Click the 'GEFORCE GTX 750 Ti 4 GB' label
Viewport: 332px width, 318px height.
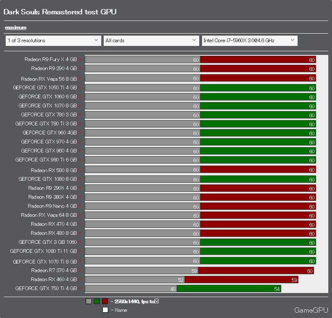(46, 288)
